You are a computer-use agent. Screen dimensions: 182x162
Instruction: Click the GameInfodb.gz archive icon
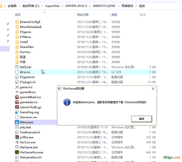click(x=17, y=107)
